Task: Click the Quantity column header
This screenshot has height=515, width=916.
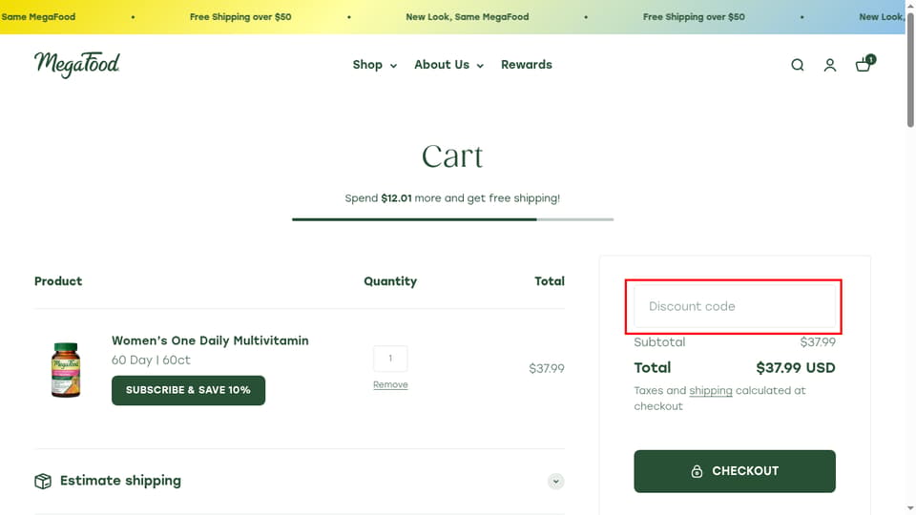Action: (x=390, y=281)
